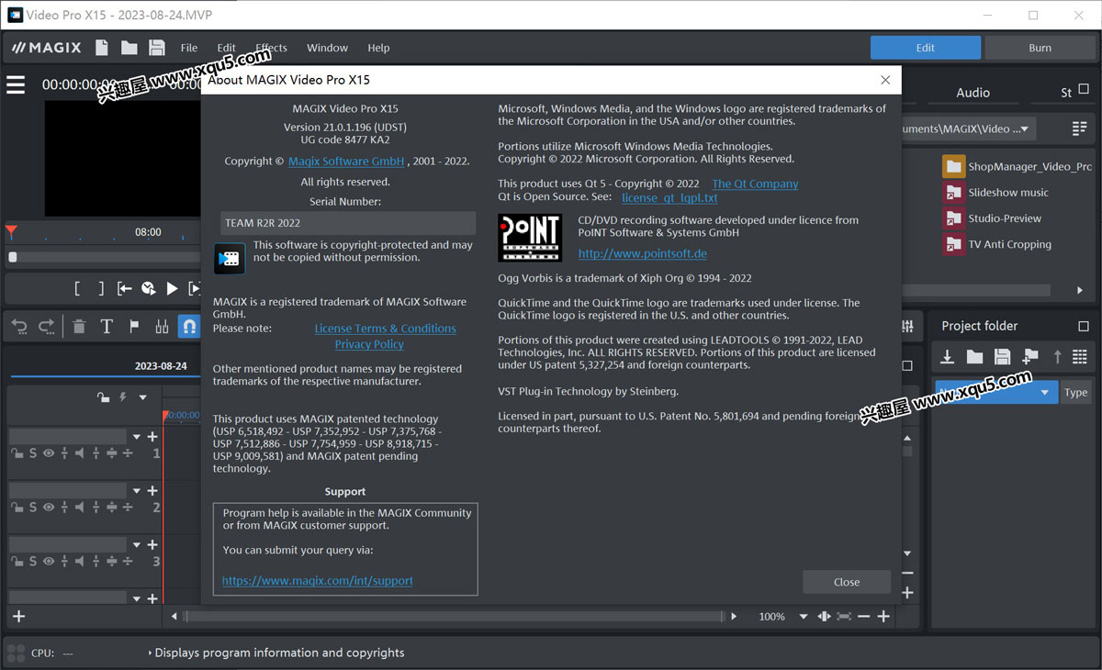
Task: Click the folder icon in Project folder toolbar
Action: 974,357
